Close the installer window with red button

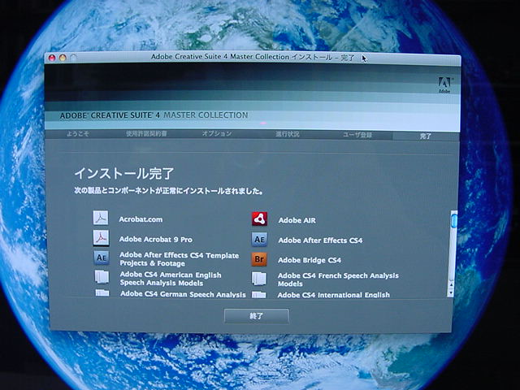click(52, 58)
